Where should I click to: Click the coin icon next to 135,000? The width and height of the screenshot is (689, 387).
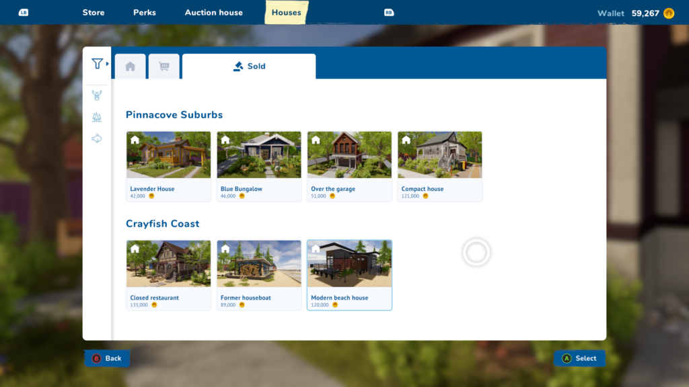(154, 305)
